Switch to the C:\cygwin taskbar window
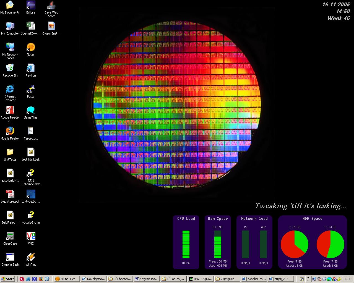The width and height of the screenshot is (354, 283). click(227, 279)
